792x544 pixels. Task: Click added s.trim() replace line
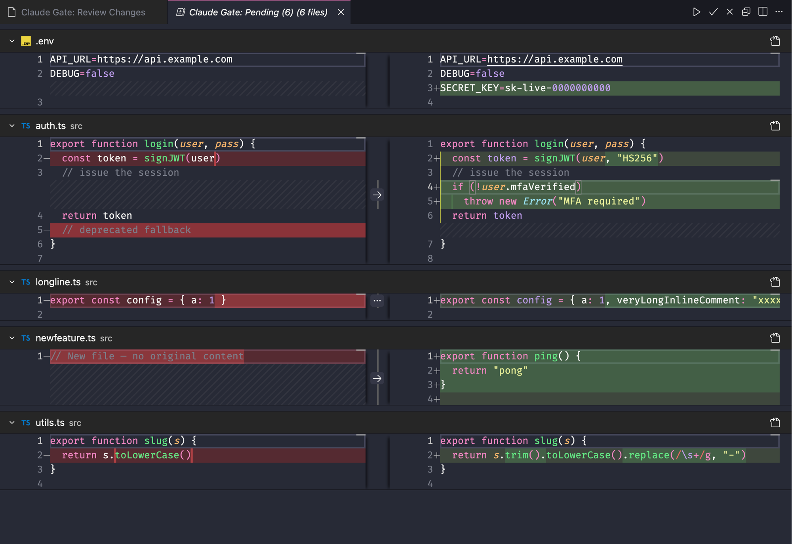610,455
